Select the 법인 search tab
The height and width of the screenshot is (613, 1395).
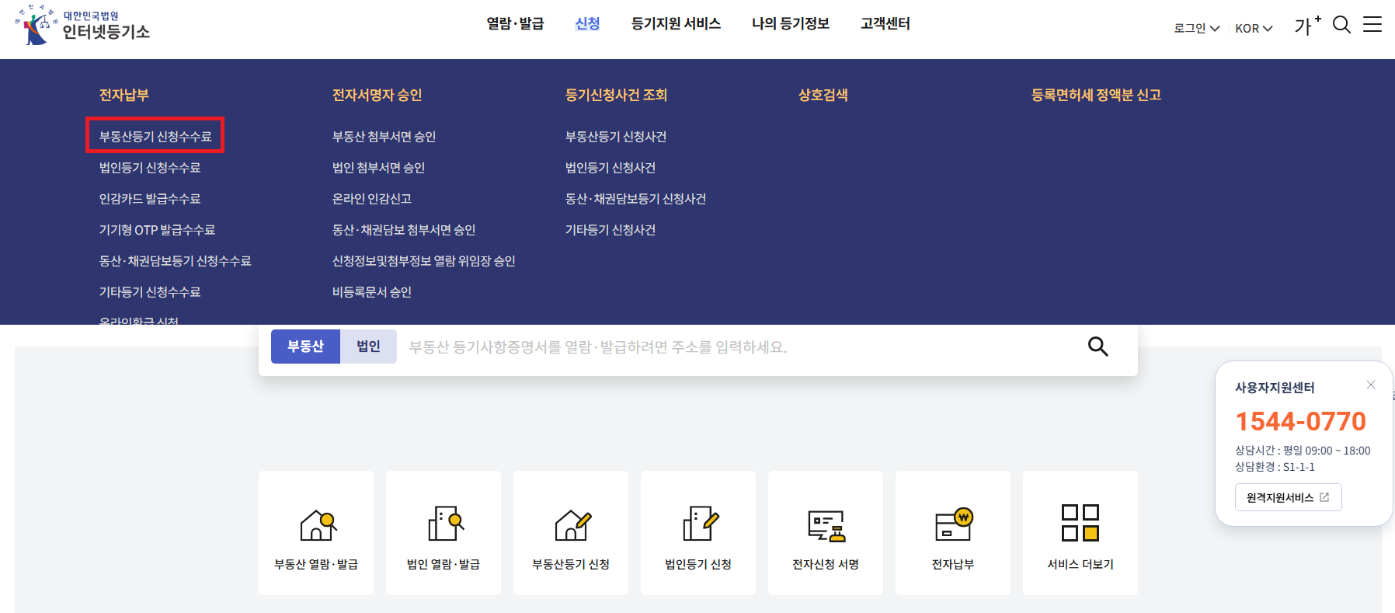(x=368, y=347)
